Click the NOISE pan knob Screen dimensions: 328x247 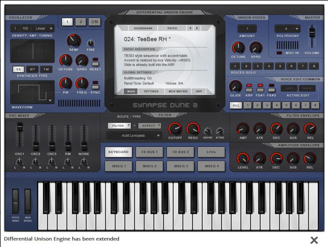pos(84,162)
